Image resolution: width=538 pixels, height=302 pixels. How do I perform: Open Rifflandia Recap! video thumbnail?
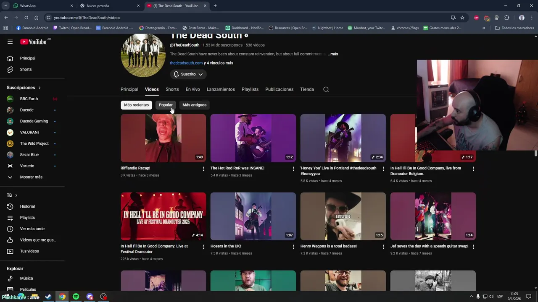pyautogui.click(x=163, y=138)
